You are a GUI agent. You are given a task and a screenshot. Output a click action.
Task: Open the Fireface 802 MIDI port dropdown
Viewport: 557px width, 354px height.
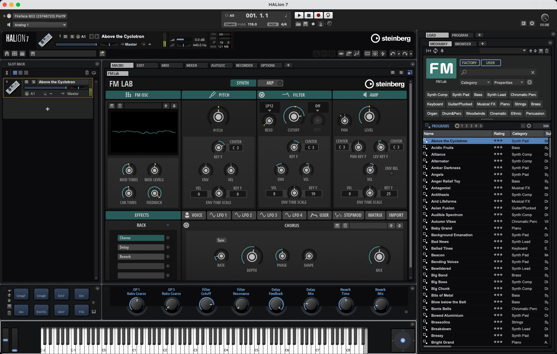40,16
